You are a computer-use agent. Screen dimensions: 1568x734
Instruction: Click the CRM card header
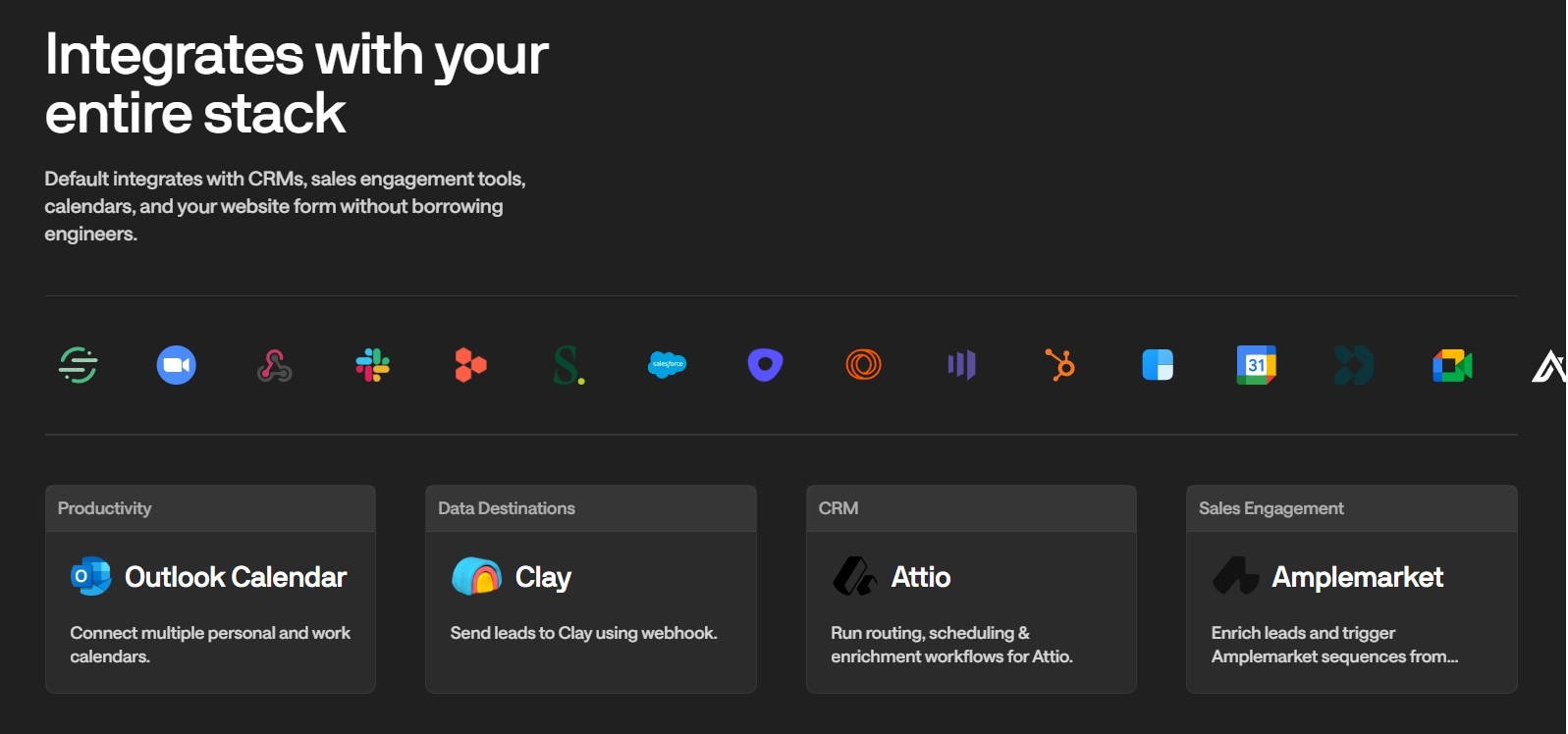click(971, 508)
